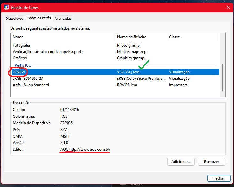Click the Impressora class cell
Image resolution: width=234 pixels, height=187 pixels.
coord(178,85)
